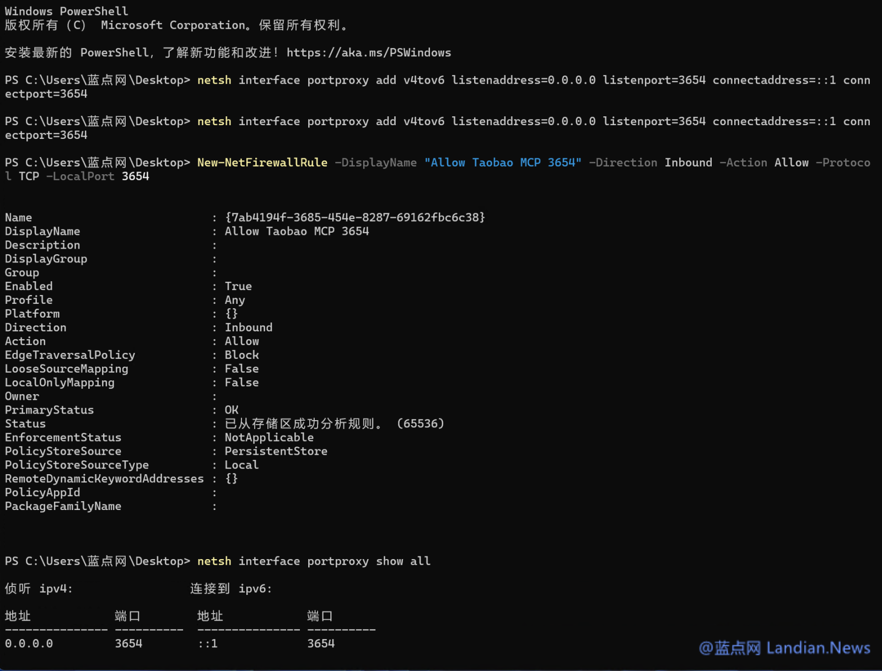Screen dimensions: 882x671
Task: Select the quoted "Allow Taobao MCP 3654" string
Action: point(503,163)
